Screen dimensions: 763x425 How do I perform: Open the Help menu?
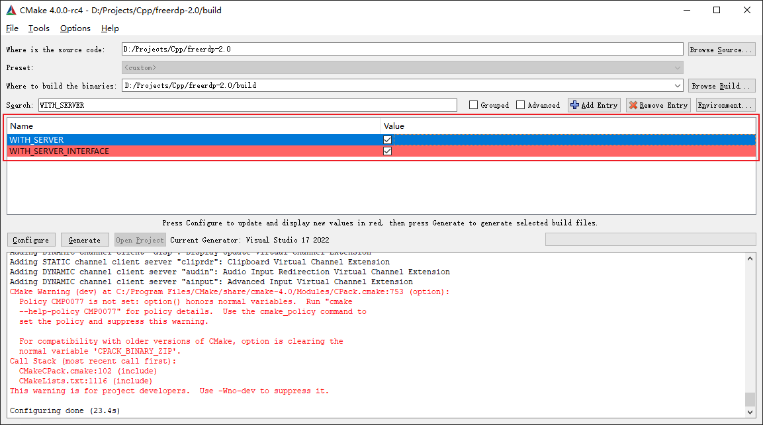tap(110, 28)
